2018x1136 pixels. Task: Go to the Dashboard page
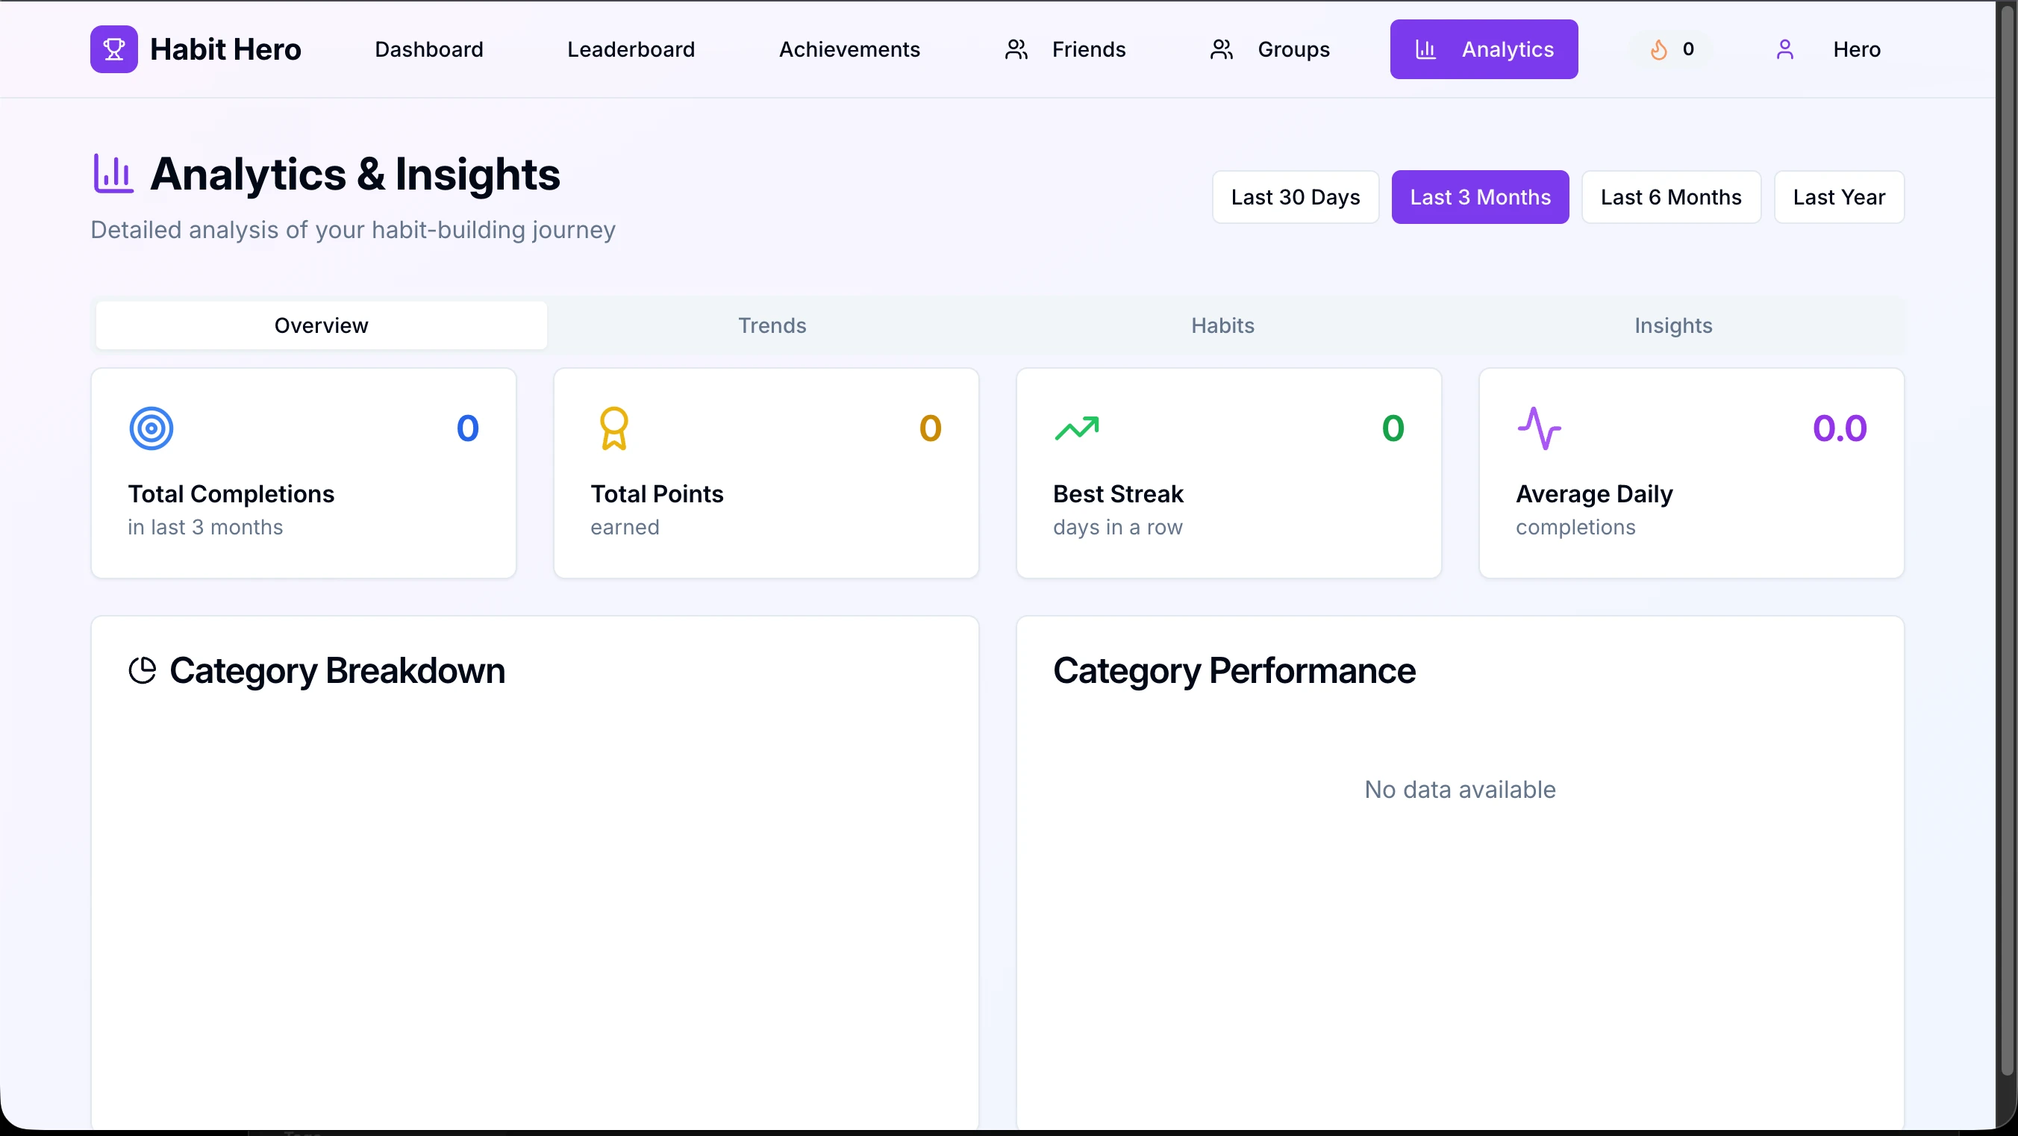point(428,49)
